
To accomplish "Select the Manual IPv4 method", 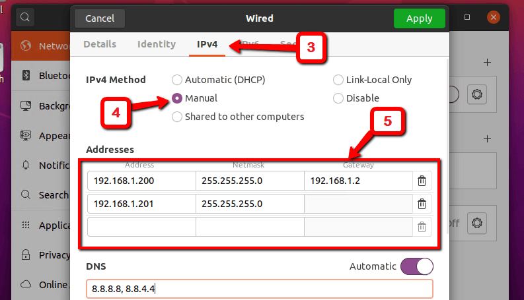I will [177, 98].
